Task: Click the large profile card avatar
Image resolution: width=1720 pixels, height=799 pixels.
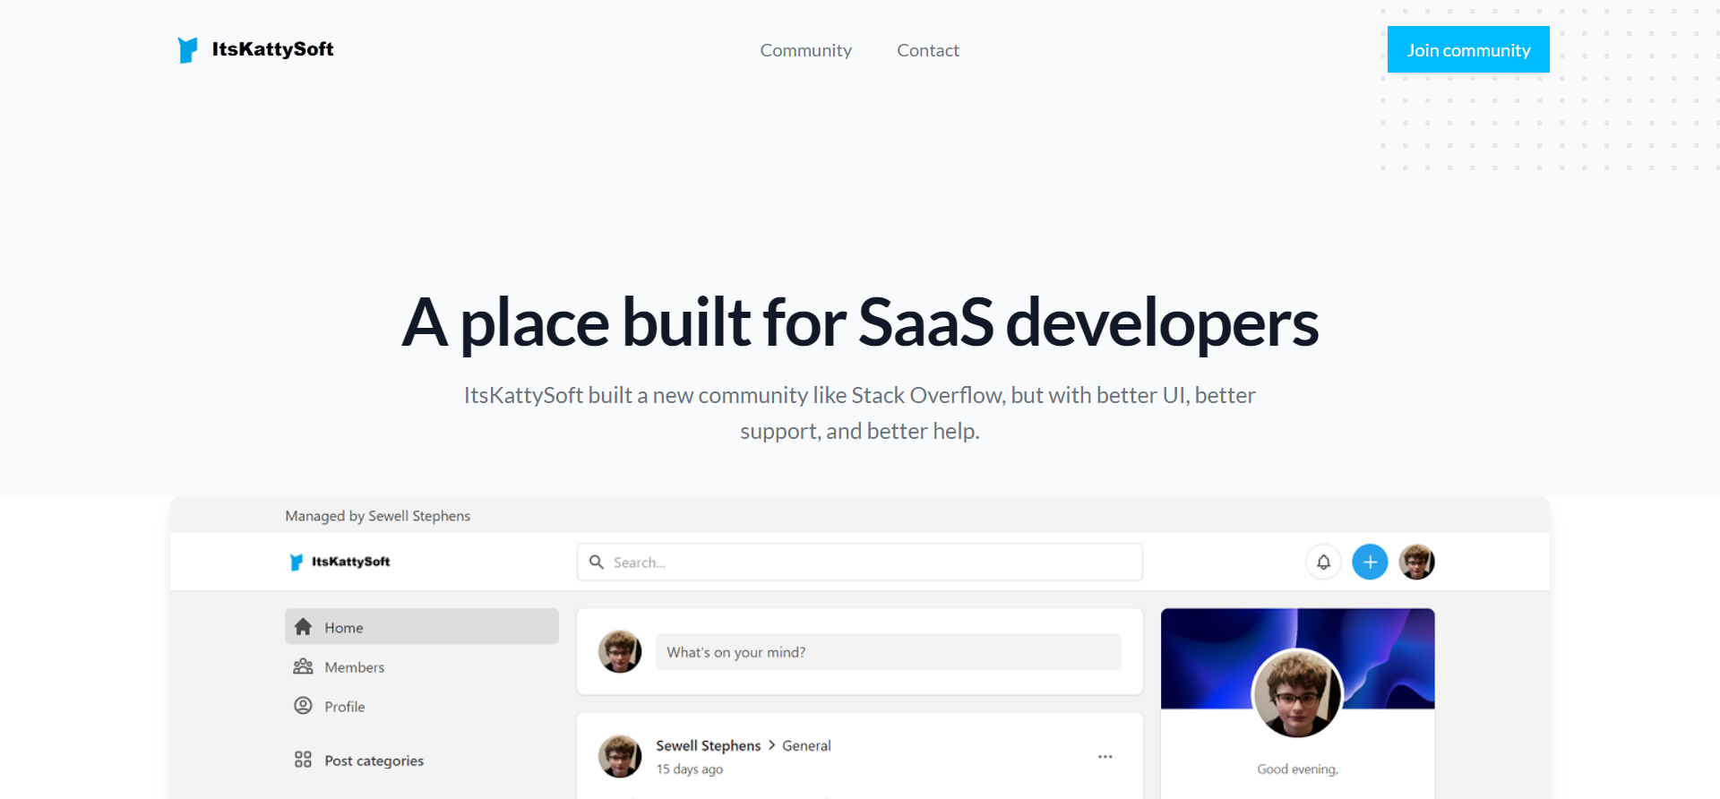Action: tap(1297, 693)
